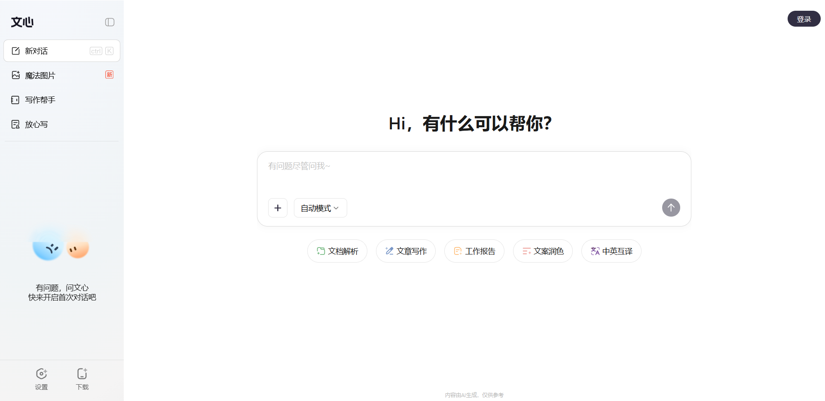The width and height of the screenshot is (825, 401).
Task: Open the 文档解析 quick action
Action: 337,251
